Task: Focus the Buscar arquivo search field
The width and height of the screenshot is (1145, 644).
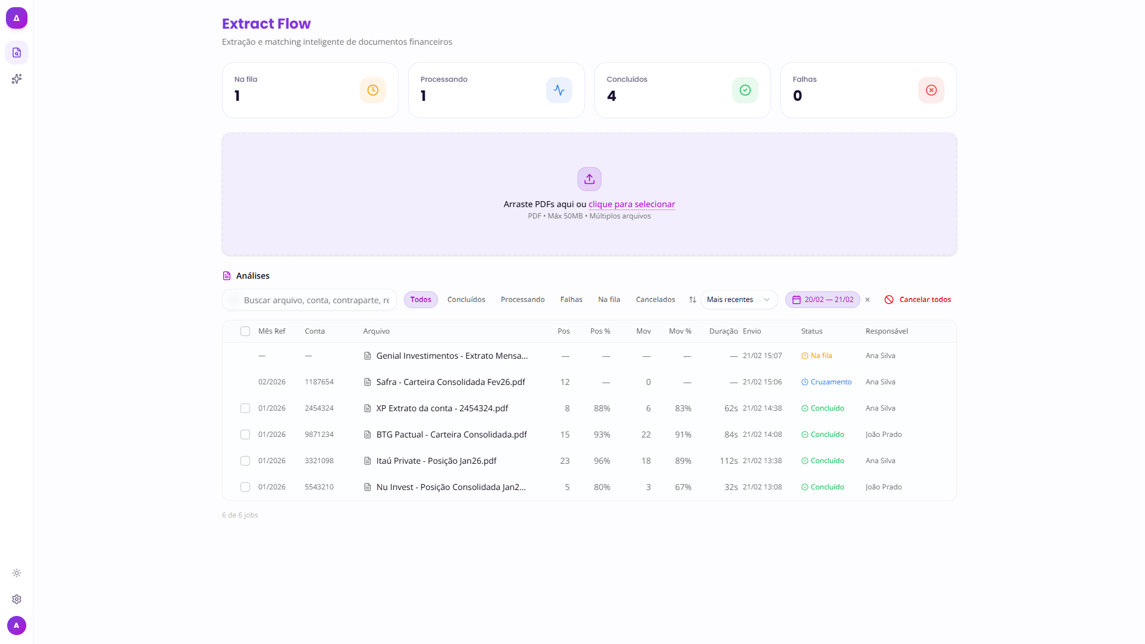Action: pos(316,300)
